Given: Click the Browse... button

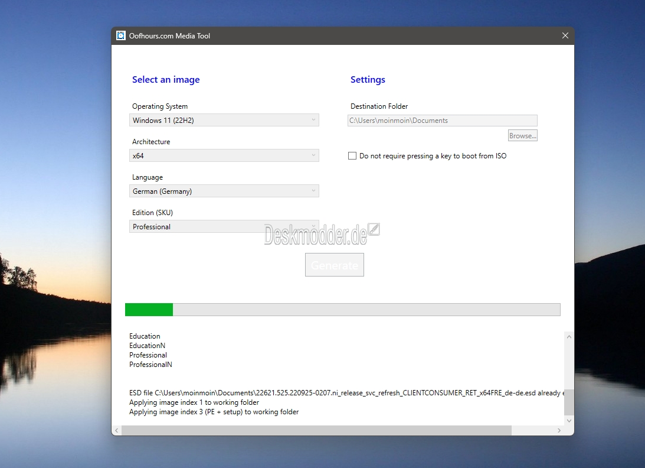Looking at the screenshot, I should coord(522,135).
